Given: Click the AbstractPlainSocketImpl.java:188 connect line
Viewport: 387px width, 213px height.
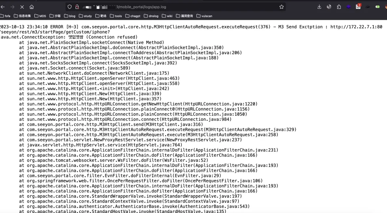Looking at the screenshot, I should click(x=119, y=58).
